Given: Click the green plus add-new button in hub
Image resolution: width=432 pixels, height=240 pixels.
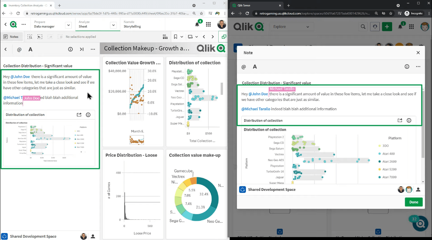Looking at the screenshot, I should [387, 27].
